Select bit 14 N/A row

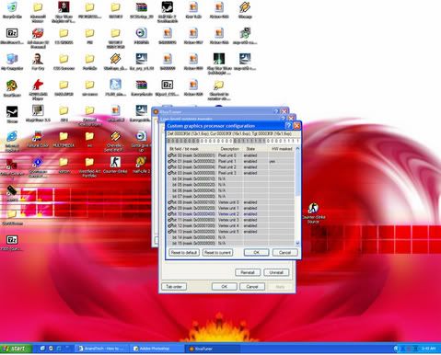pyautogui.click(x=230, y=237)
